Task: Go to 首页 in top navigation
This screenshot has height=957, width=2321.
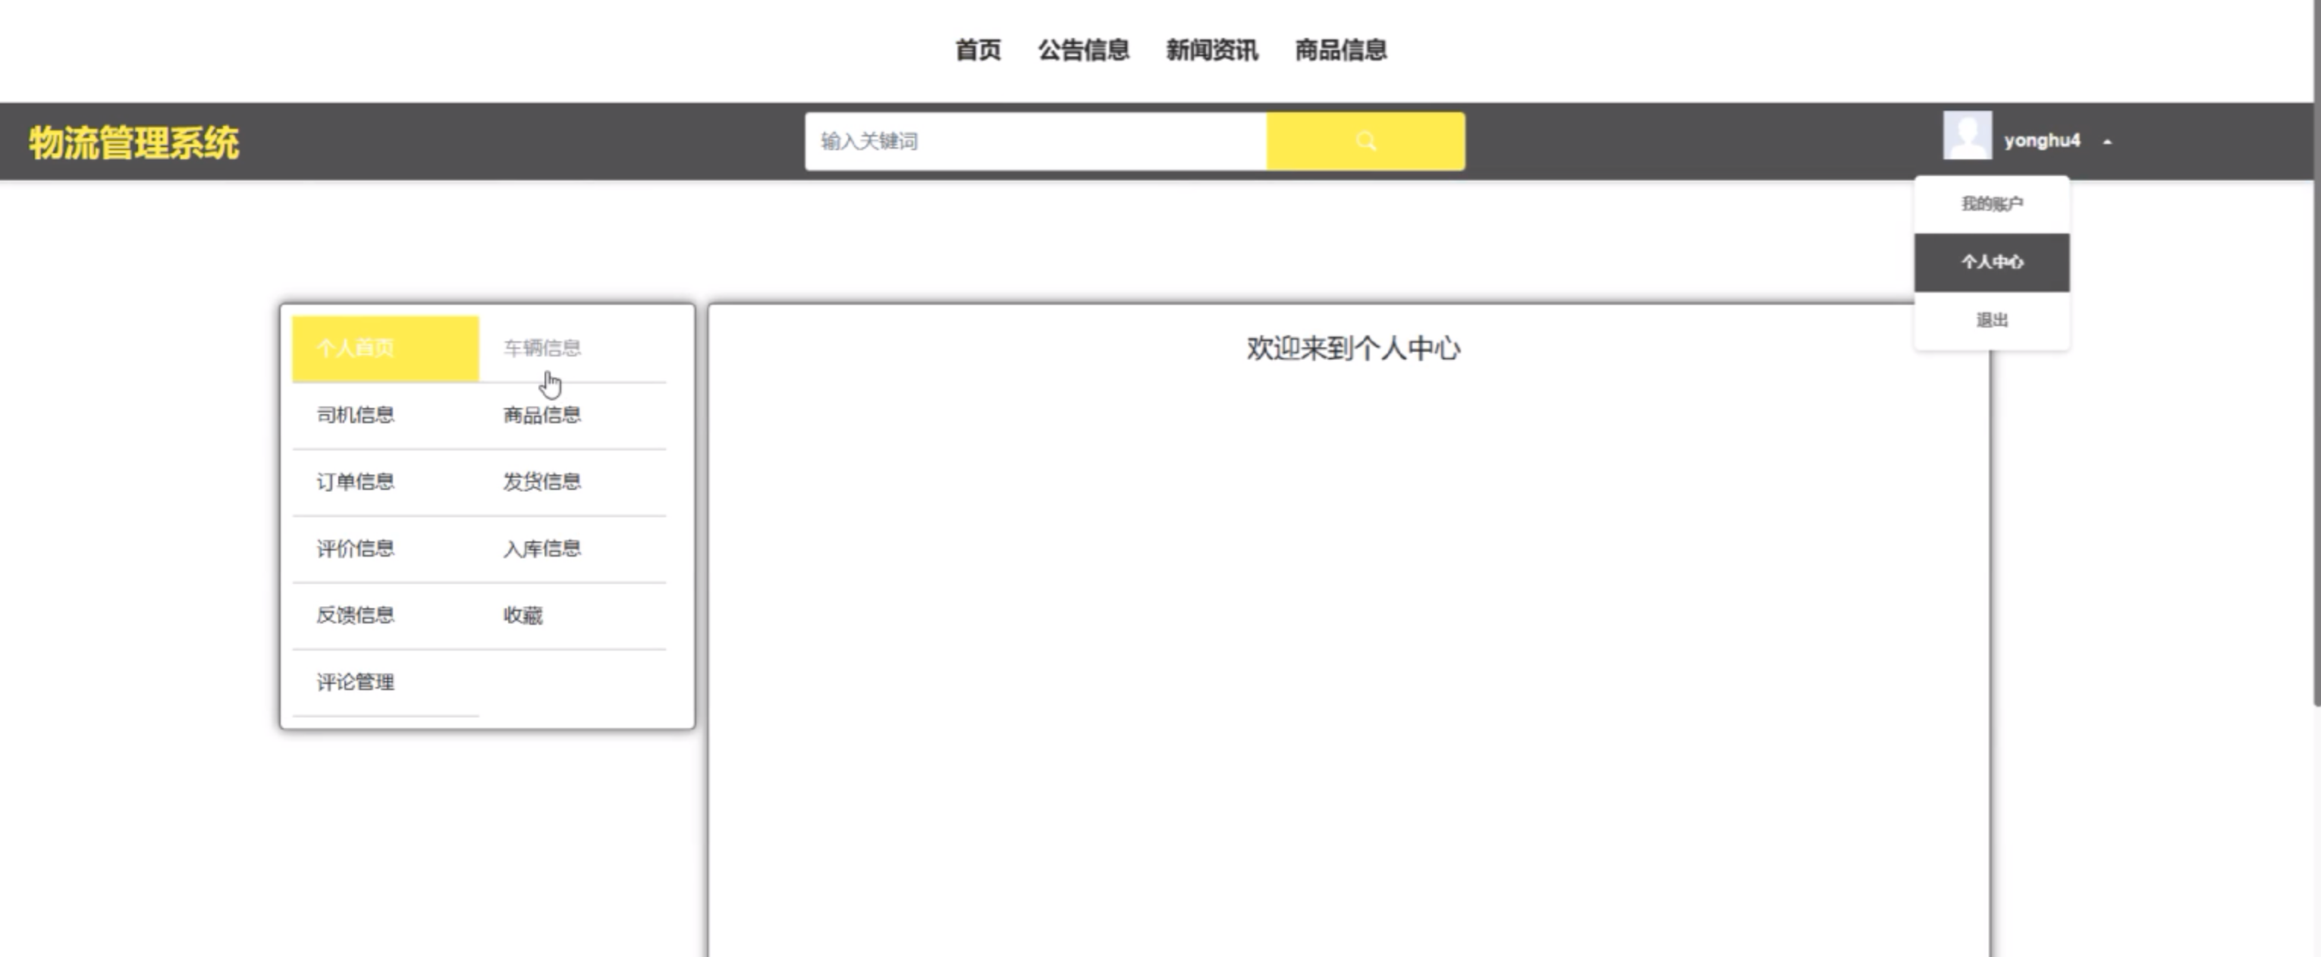Action: click(978, 51)
